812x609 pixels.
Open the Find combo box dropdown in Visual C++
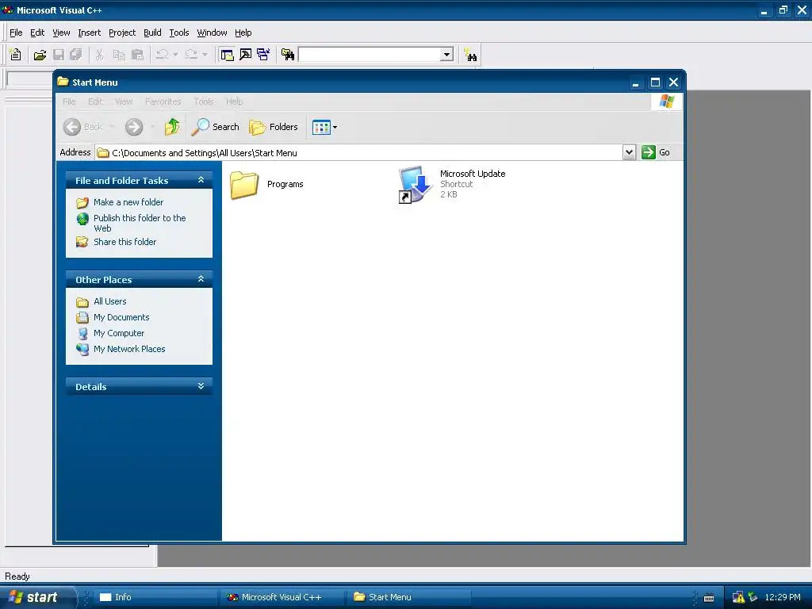pyautogui.click(x=446, y=55)
